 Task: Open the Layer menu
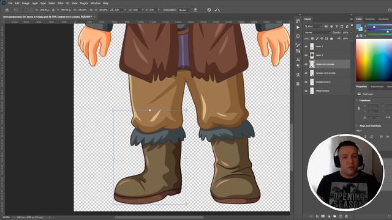click(x=35, y=3)
